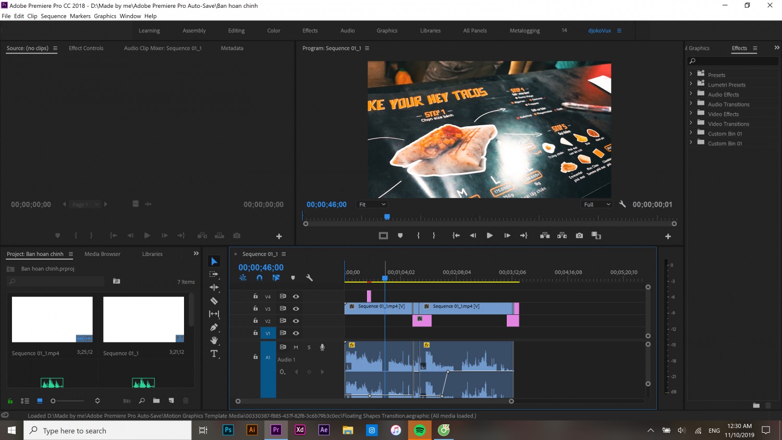
Task: Click Extract button in Program monitor
Action: [562, 236]
